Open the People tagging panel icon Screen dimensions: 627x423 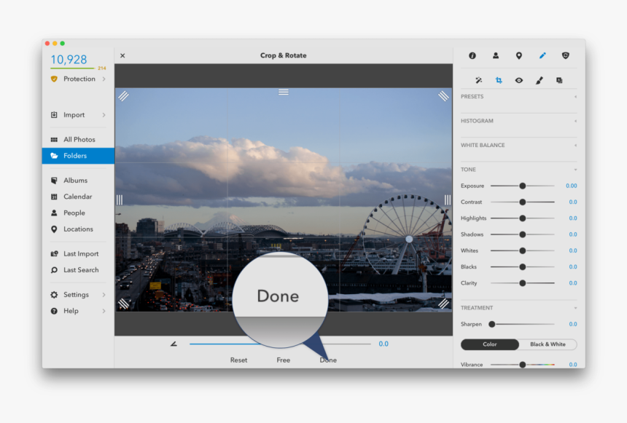[496, 55]
